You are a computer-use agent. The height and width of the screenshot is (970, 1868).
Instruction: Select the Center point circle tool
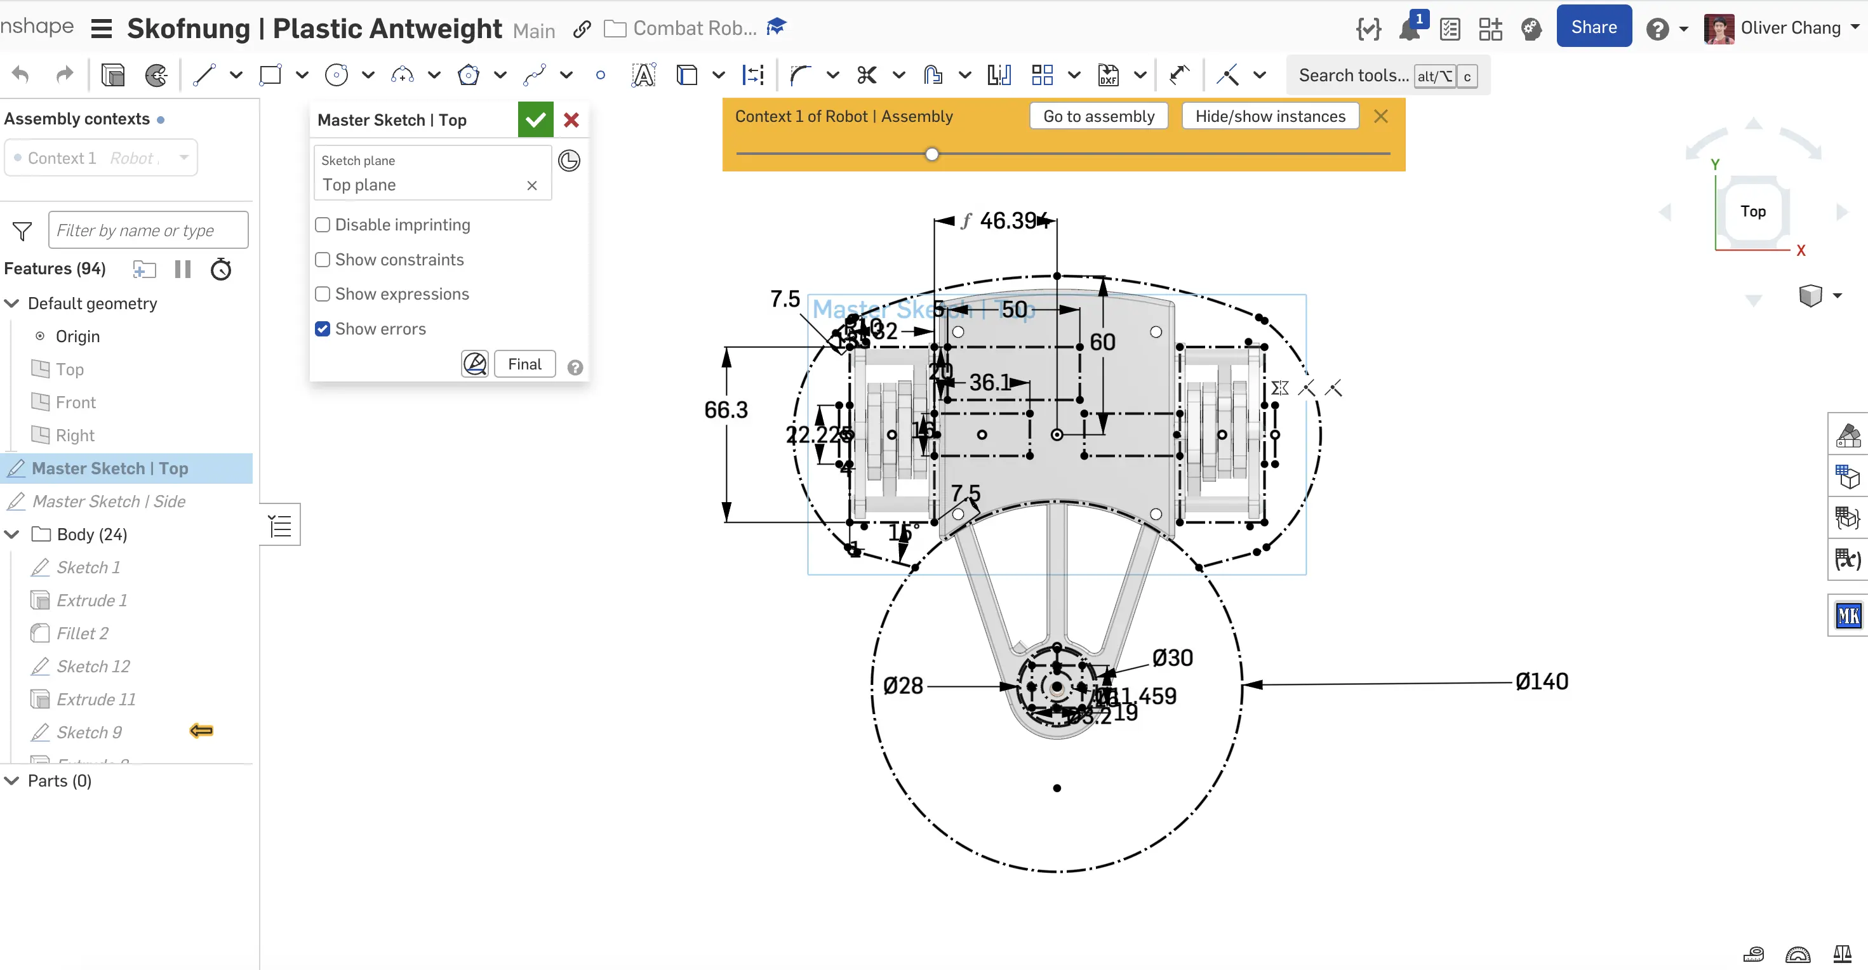[337, 75]
